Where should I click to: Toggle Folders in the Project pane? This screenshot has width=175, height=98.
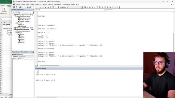[x=19, y=12]
